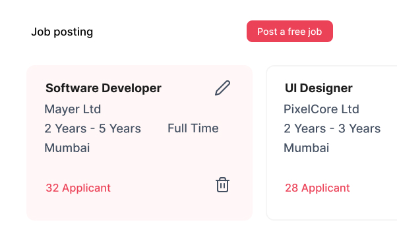This screenshot has width=397, height=241.
Task: Click the Mayer Ltd company name
Action: click(73, 109)
